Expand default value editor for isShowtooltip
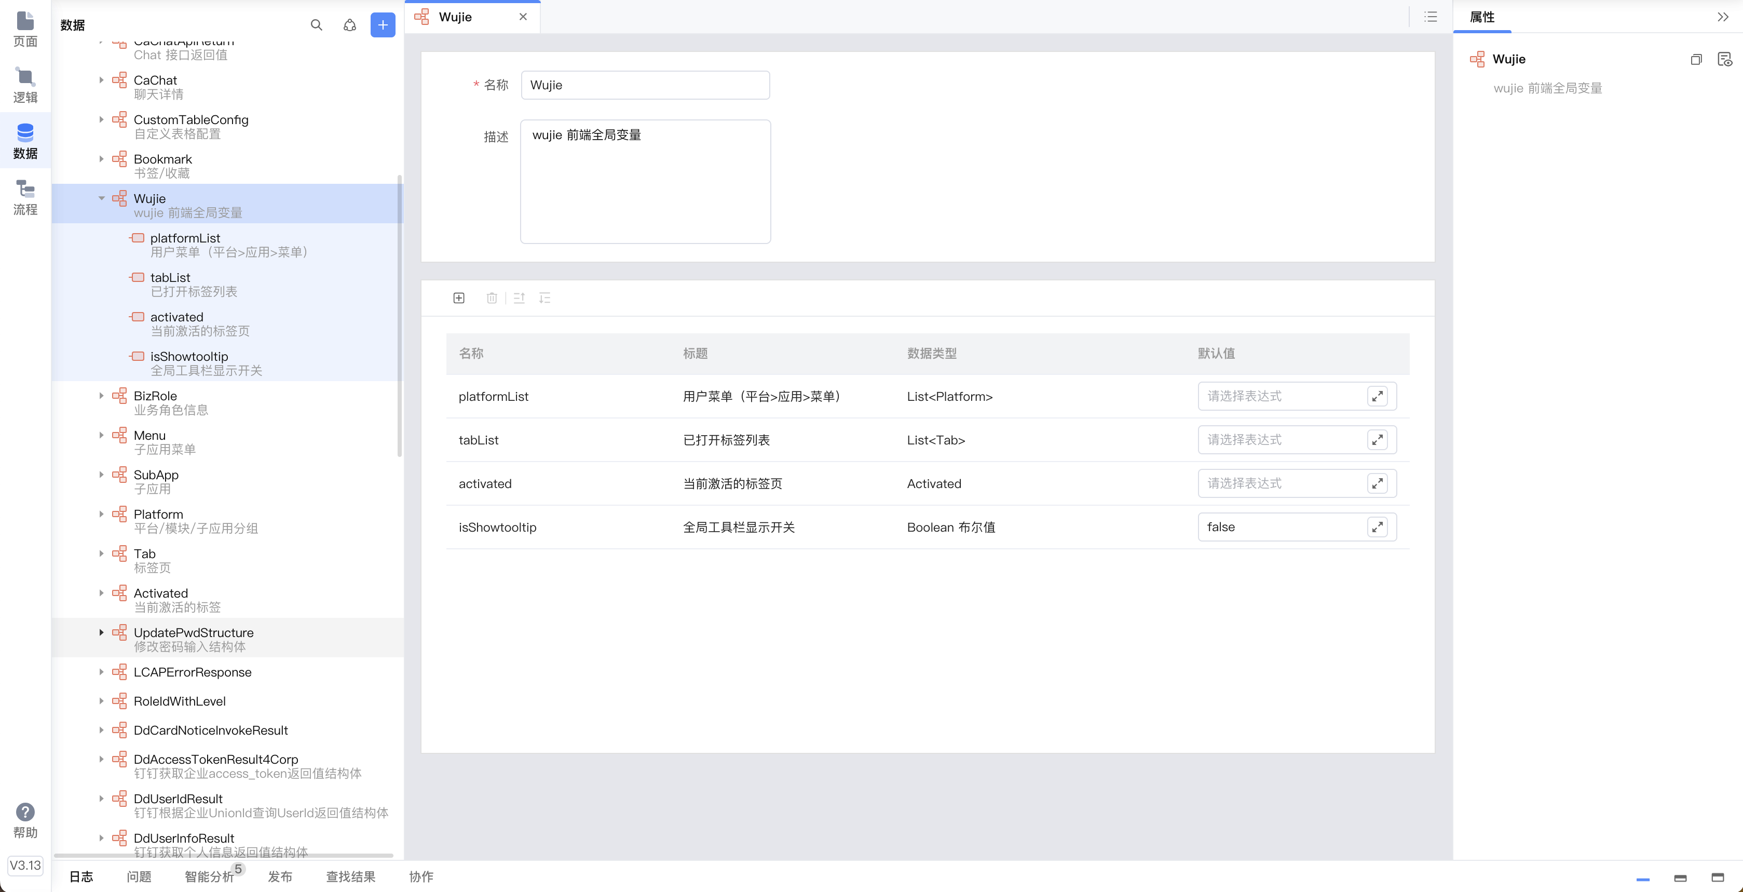The height and width of the screenshot is (892, 1743). point(1377,526)
